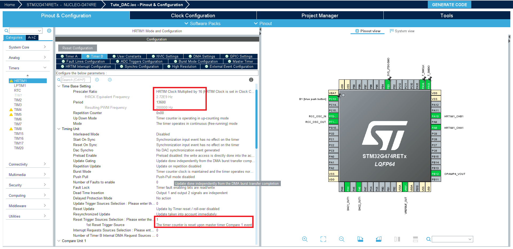Switch to the Clock Configuration tab
This screenshot has width=513, height=249.
coord(193,15)
